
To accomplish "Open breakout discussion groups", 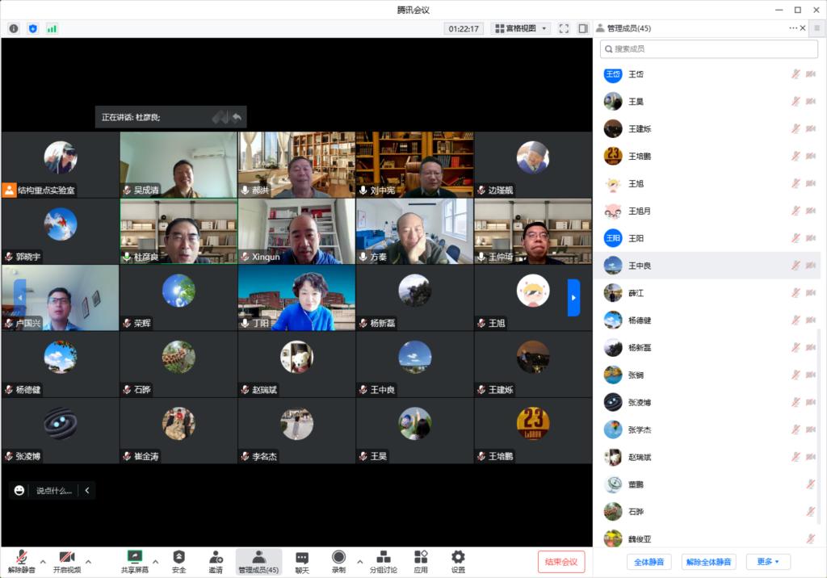I will tap(384, 562).
